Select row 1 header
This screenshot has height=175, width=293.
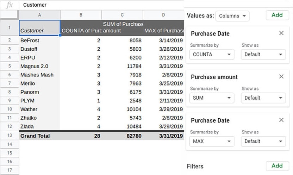click(10, 28)
